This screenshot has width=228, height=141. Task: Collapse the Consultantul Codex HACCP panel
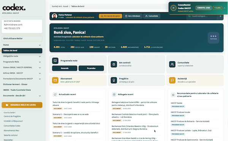pyautogui.click(x=224, y=8)
